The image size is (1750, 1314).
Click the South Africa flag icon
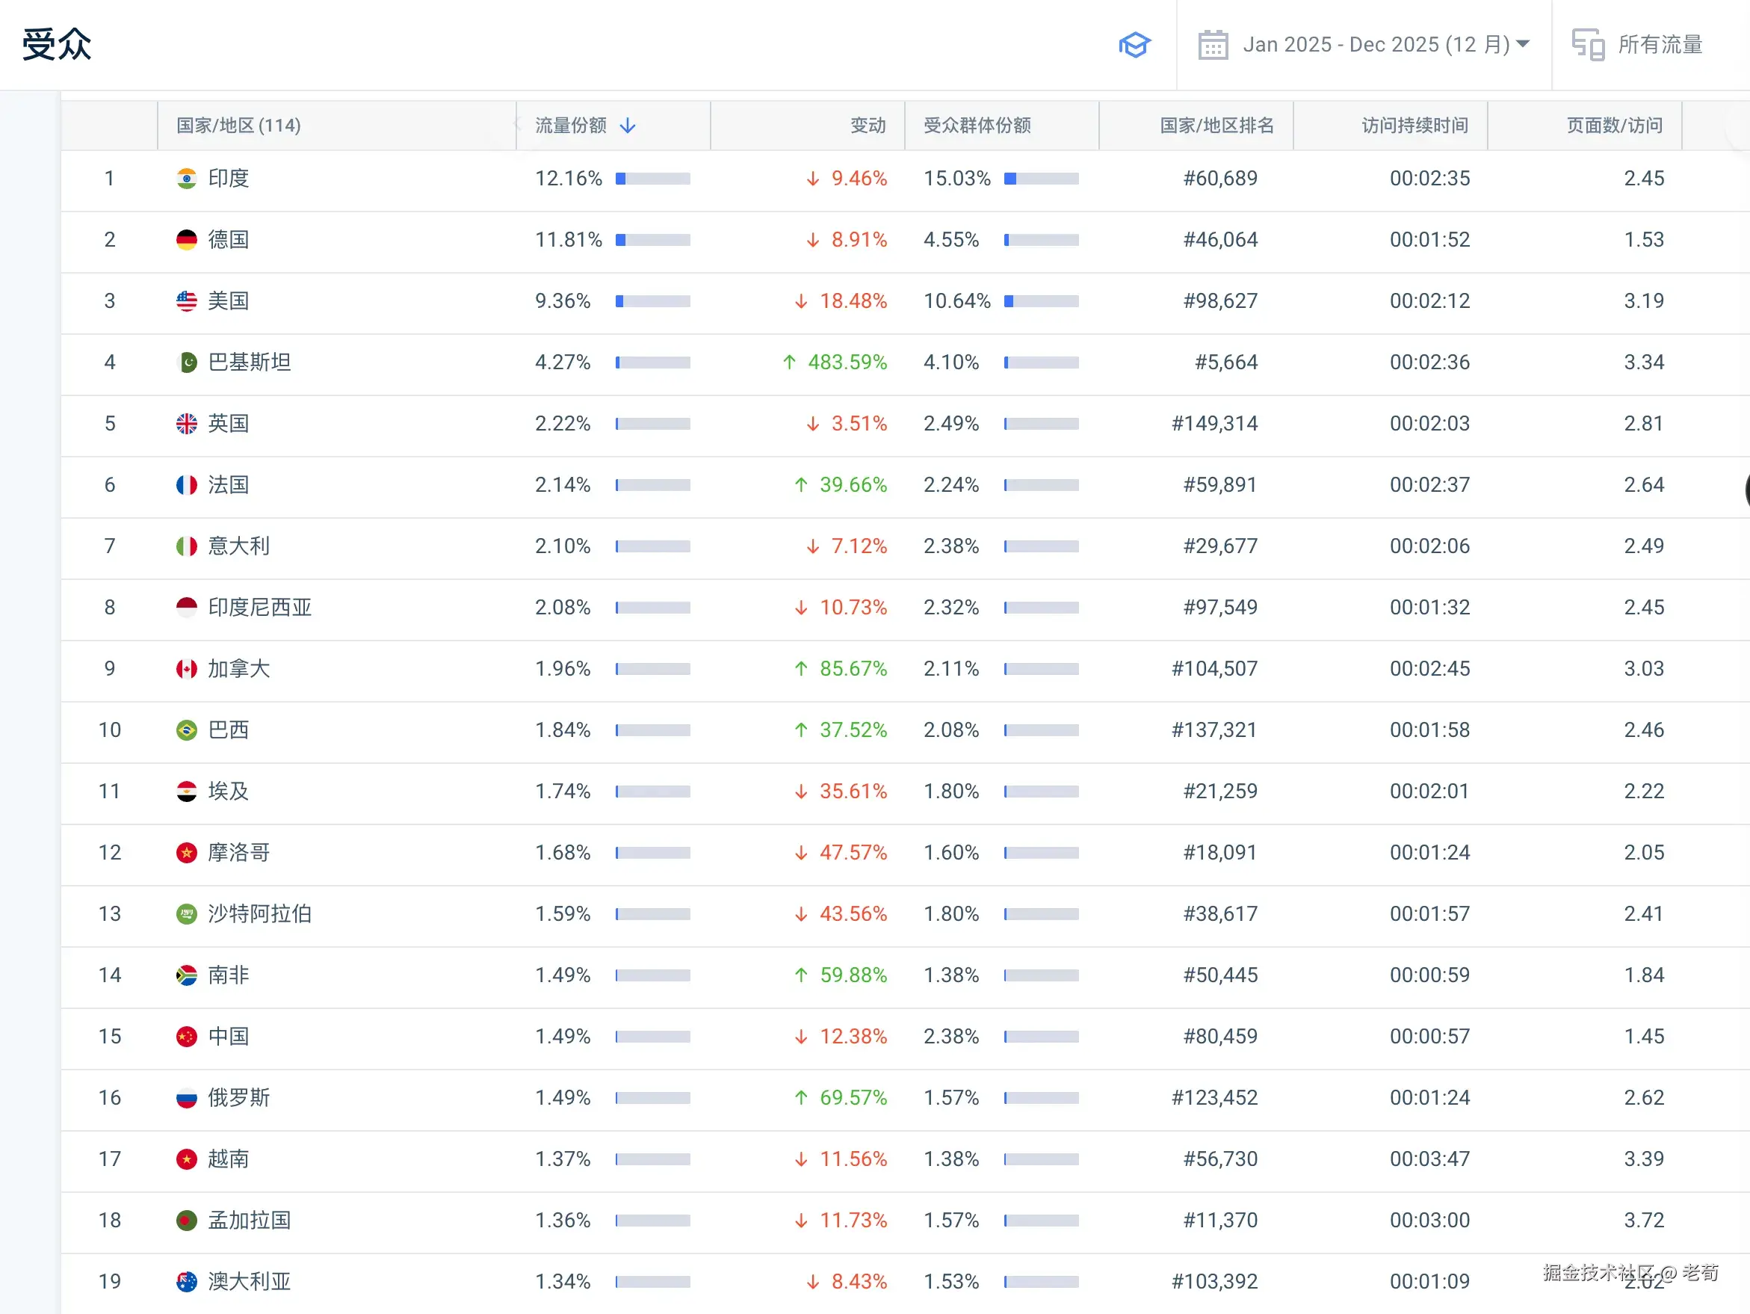point(187,975)
